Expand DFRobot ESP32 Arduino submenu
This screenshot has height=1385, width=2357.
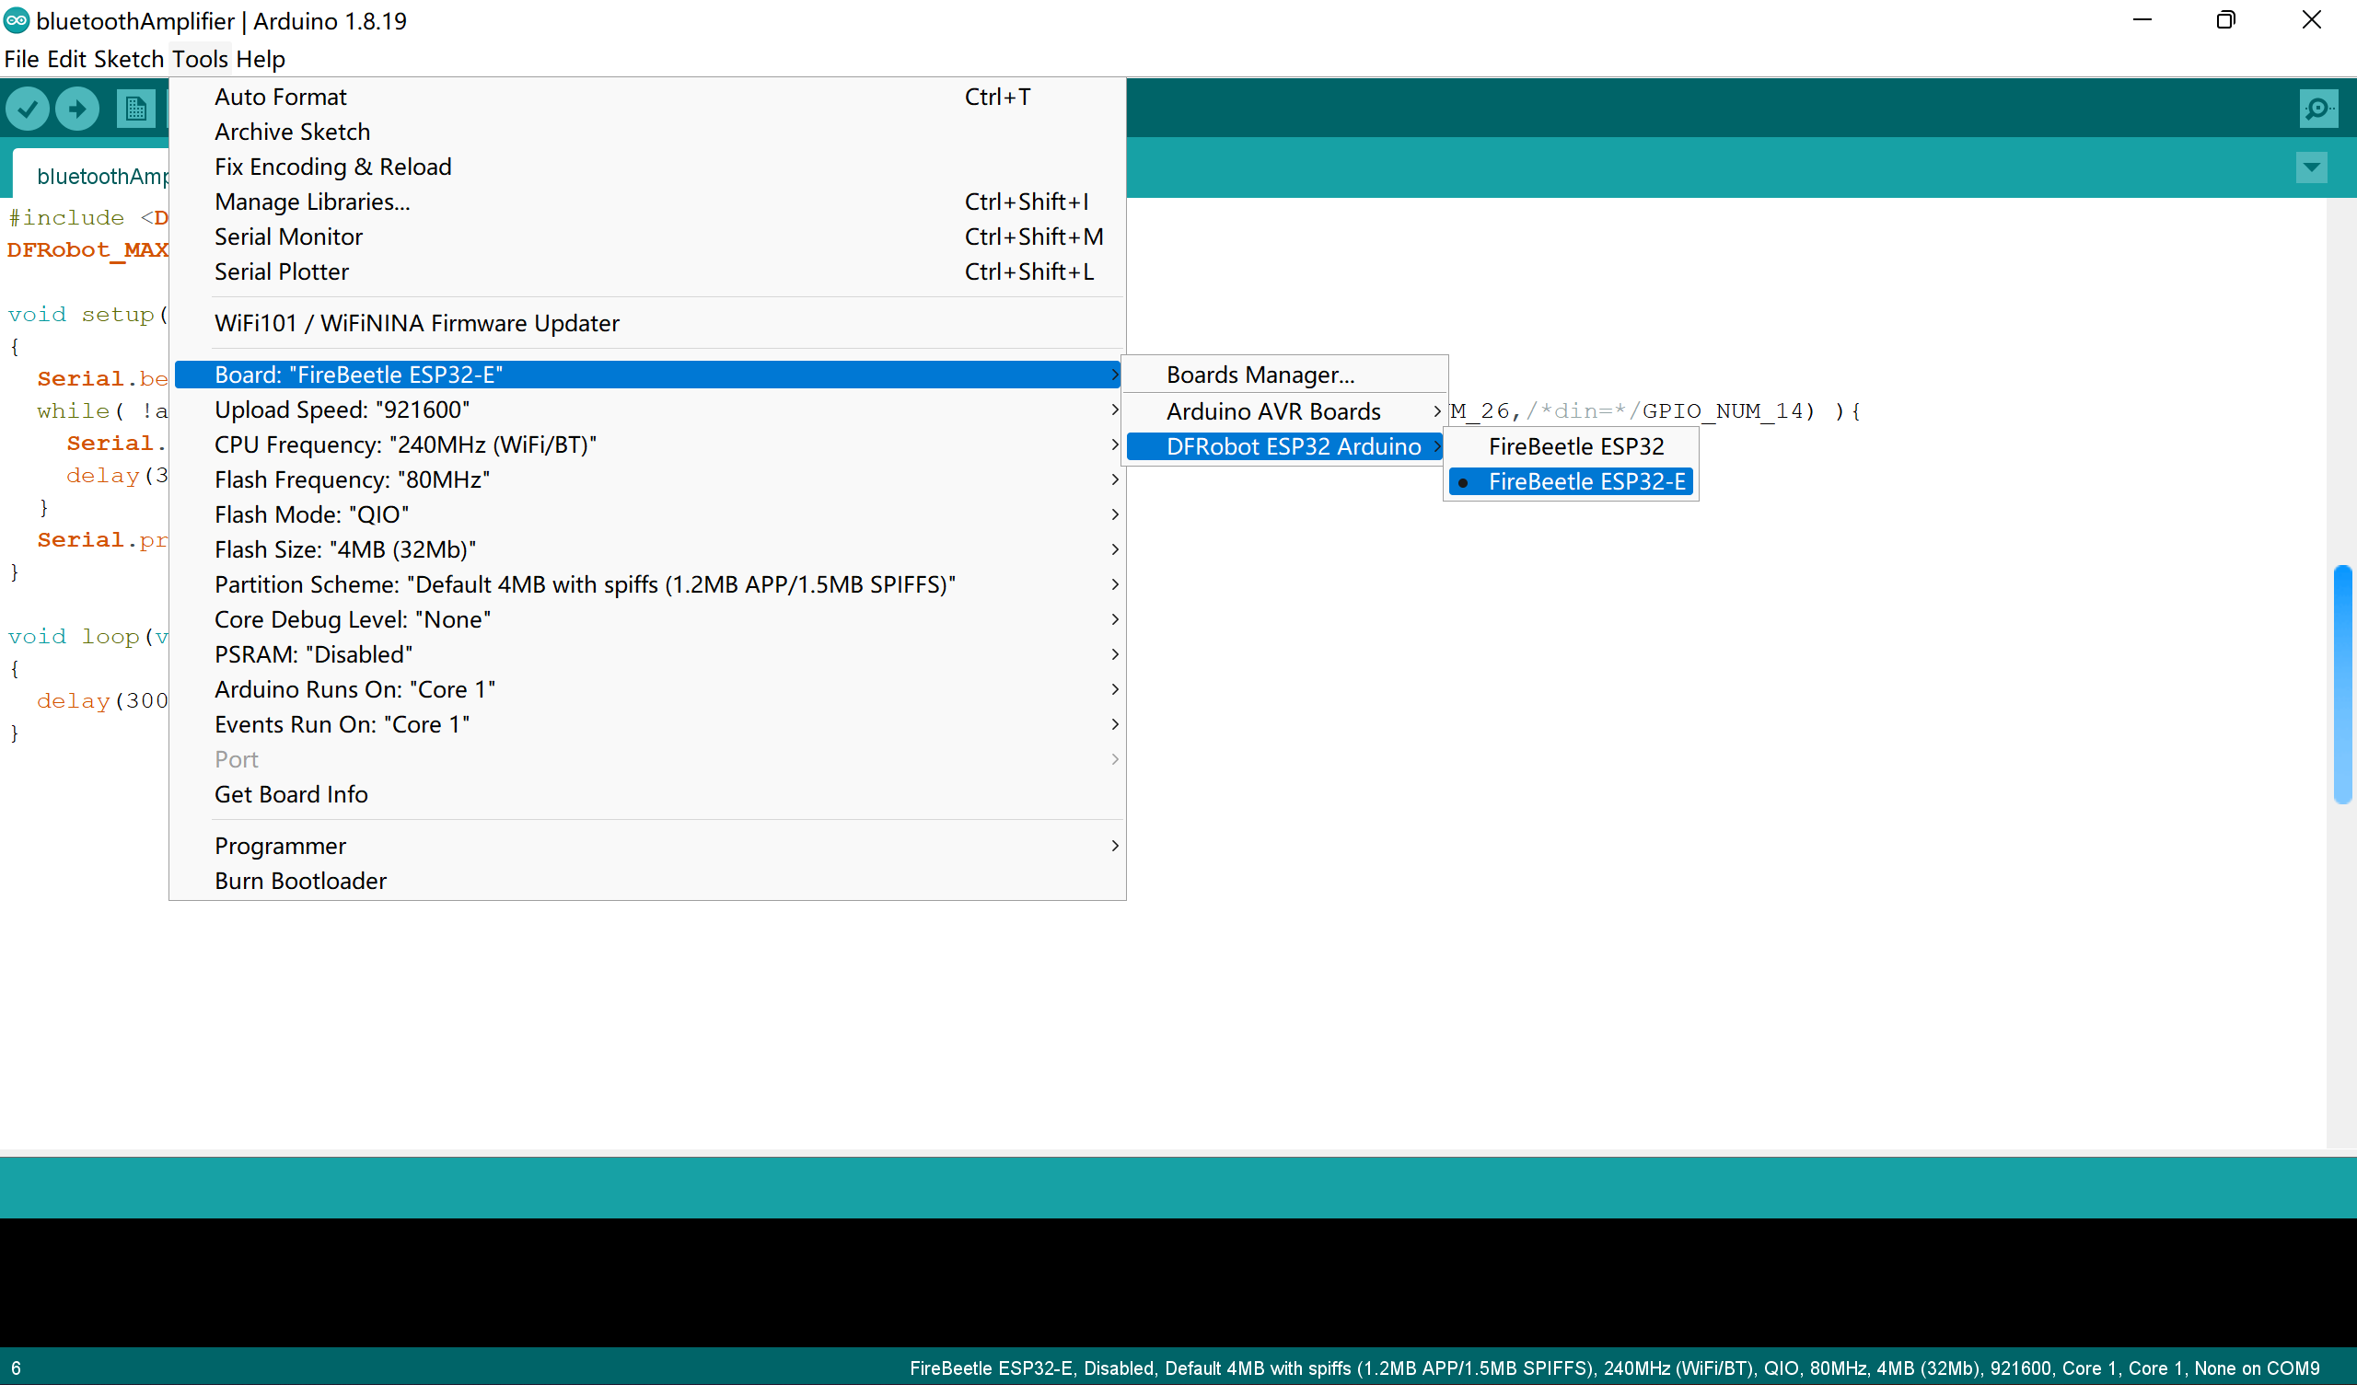1285,446
